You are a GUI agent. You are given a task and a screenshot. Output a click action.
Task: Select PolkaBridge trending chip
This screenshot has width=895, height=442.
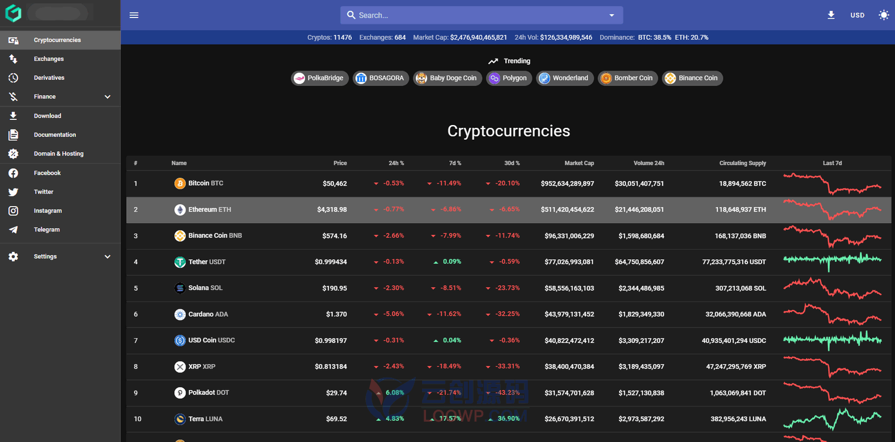(320, 78)
